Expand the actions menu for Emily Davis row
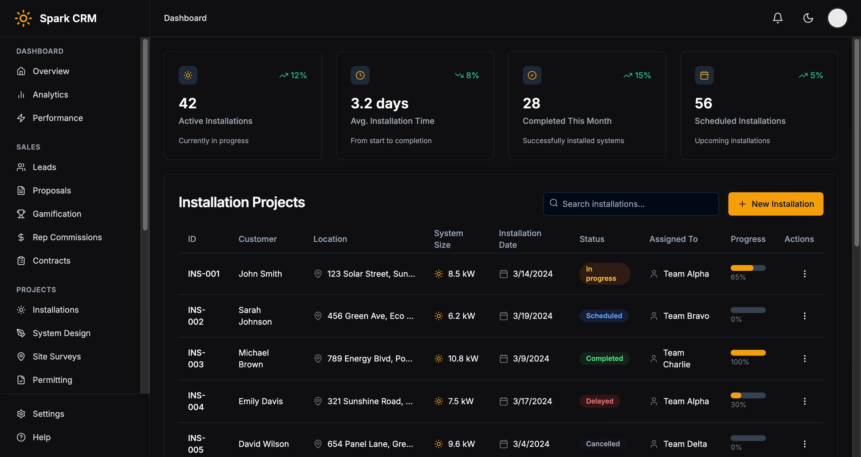 pyautogui.click(x=804, y=401)
